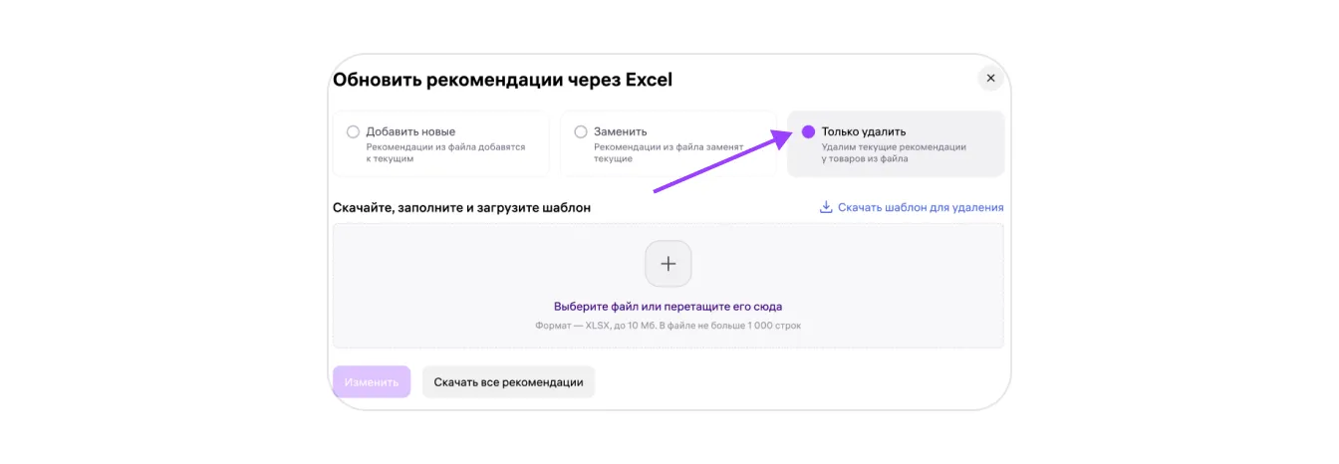This screenshot has height=464, width=1339.
Task: Select the 'Заменить' radio circle
Action: [581, 131]
